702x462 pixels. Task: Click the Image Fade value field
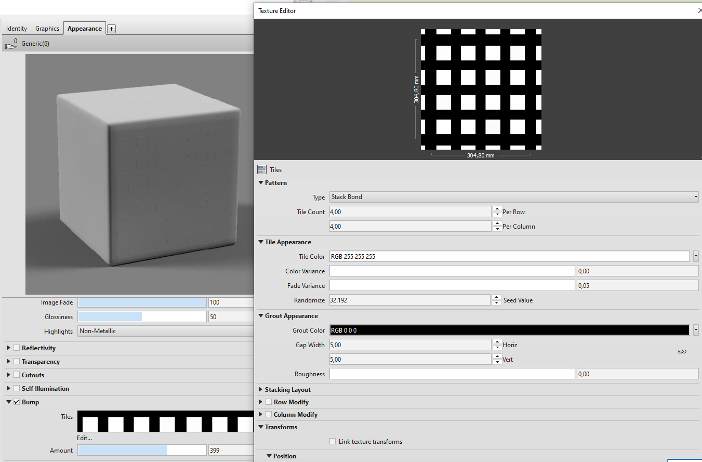pyautogui.click(x=231, y=302)
